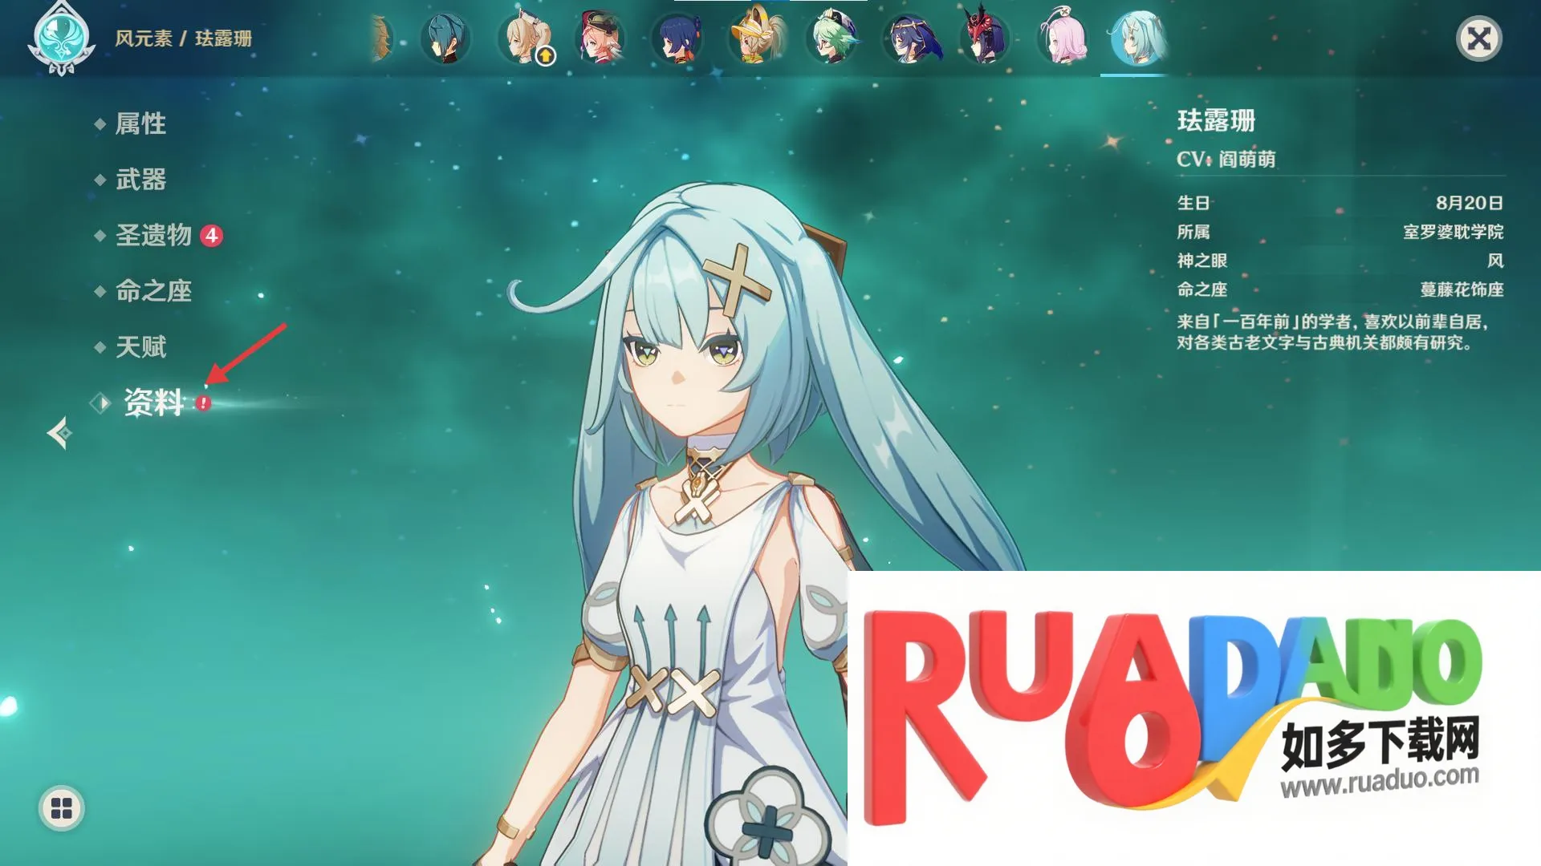Open the 资料 profile tab

point(153,403)
